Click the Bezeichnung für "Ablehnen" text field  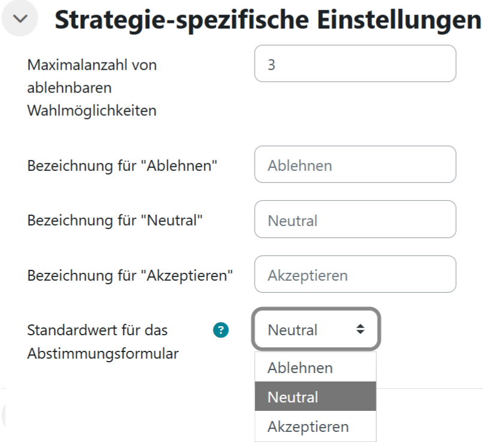tap(355, 164)
